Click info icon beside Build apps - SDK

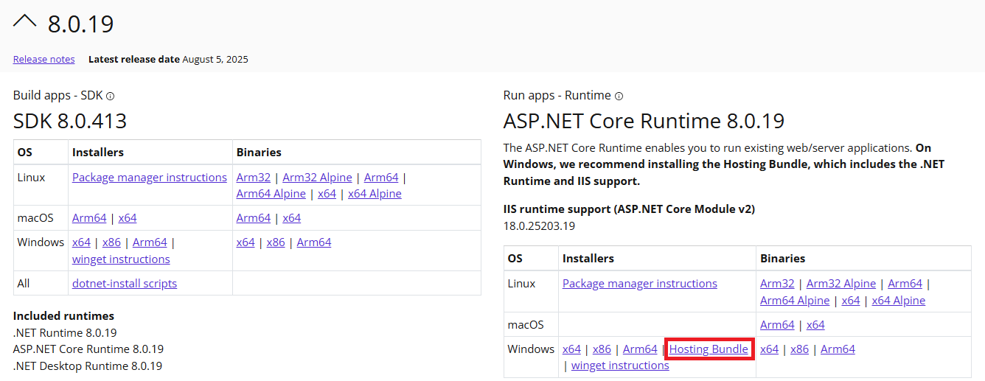(111, 96)
